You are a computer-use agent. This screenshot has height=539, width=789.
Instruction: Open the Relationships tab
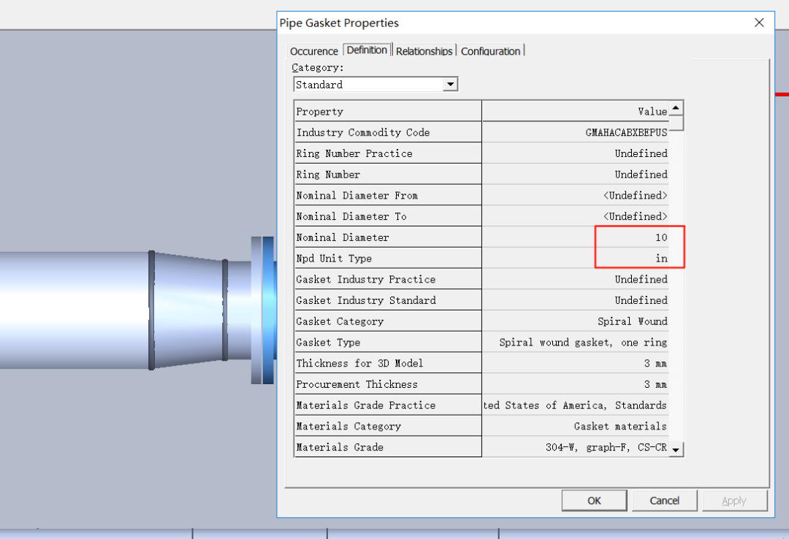424,51
